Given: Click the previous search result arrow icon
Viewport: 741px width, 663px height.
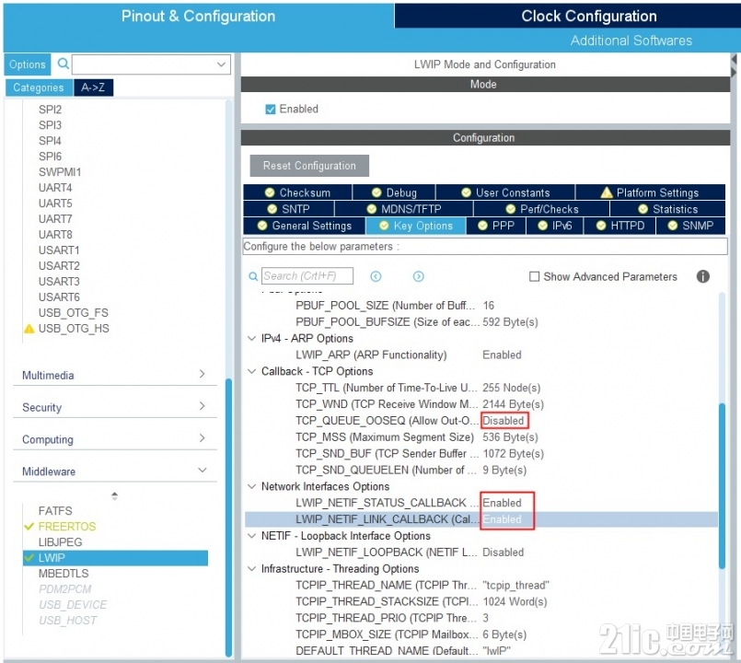Looking at the screenshot, I should [x=376, y=276].
